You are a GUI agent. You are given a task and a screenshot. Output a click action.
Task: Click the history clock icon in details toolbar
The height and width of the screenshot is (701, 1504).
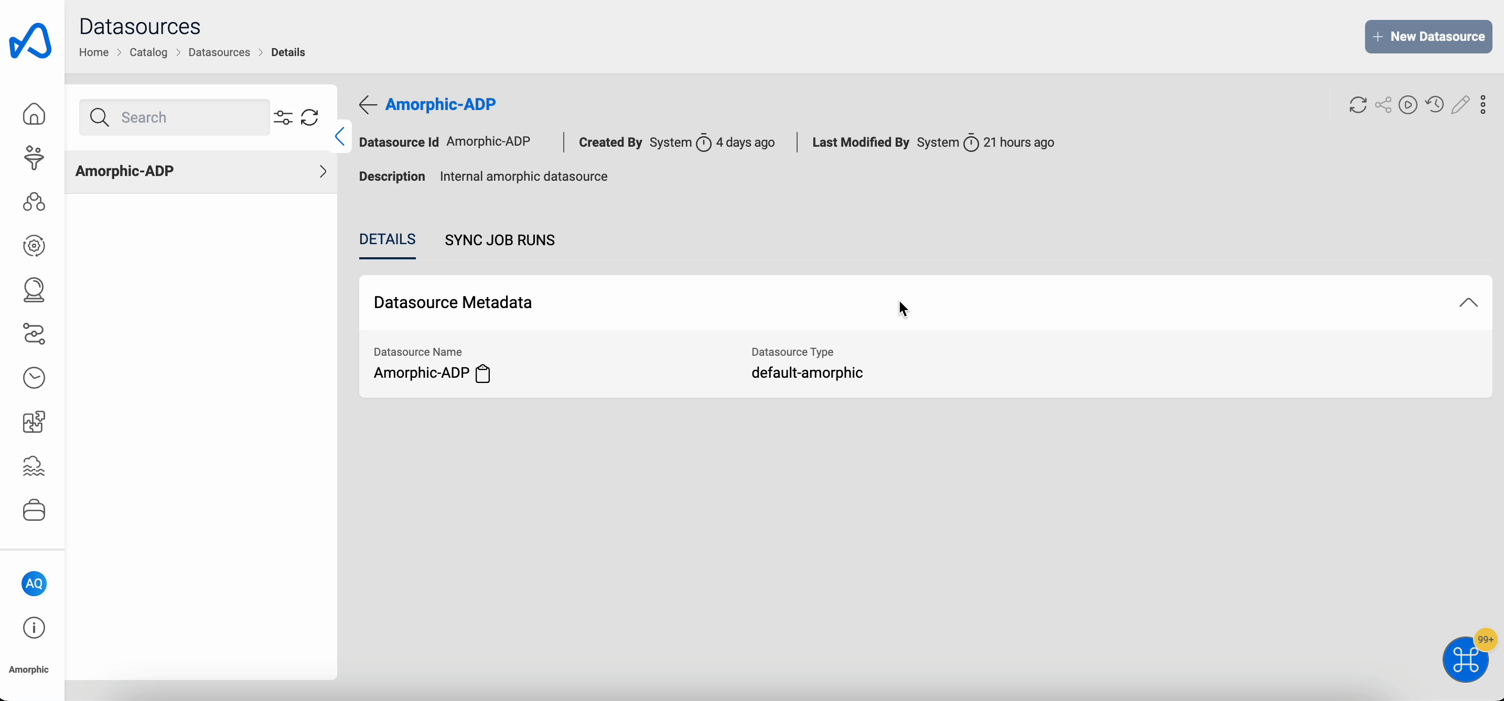pyautogui.click(x=1435, y=105)
